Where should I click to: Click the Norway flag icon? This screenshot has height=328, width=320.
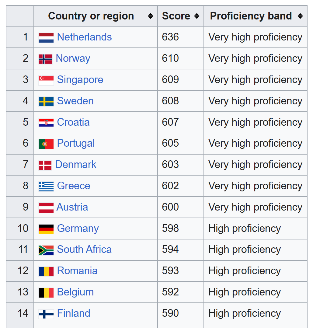click(46, 59)
